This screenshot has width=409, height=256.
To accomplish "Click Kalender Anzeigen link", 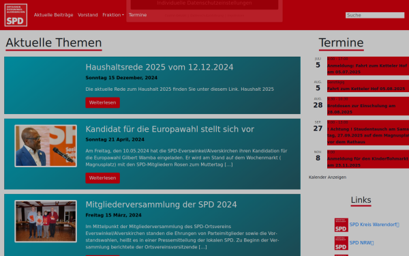I will point(327,177).
